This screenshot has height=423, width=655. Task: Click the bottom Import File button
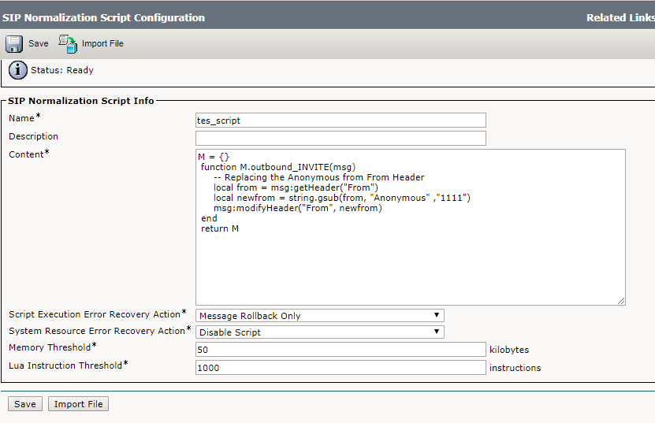[x=79, y=404]
